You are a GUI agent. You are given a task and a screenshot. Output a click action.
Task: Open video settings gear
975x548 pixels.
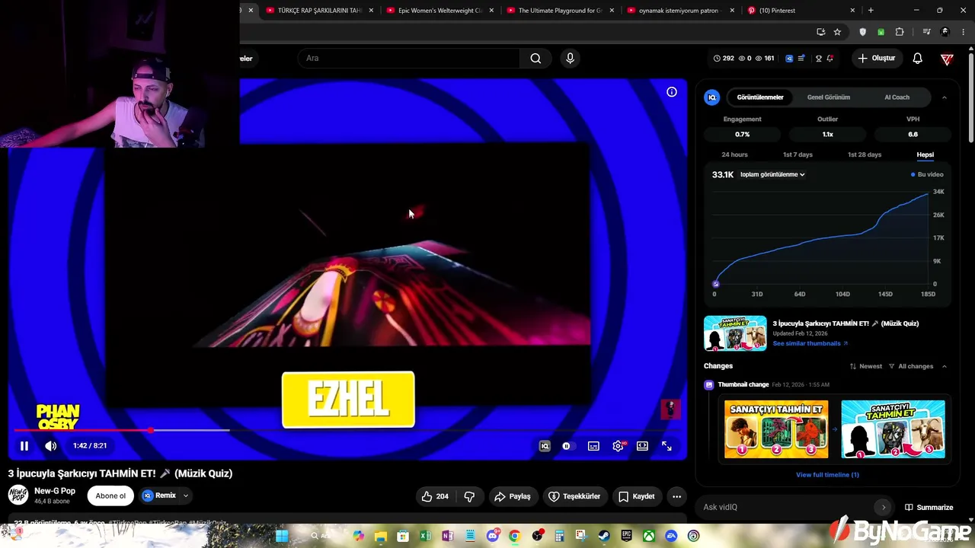618,446
